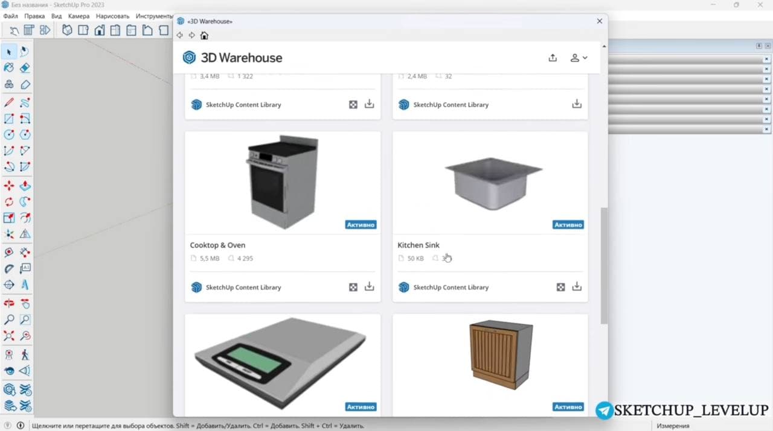Choose the 3D Text tool

[25, 285]
